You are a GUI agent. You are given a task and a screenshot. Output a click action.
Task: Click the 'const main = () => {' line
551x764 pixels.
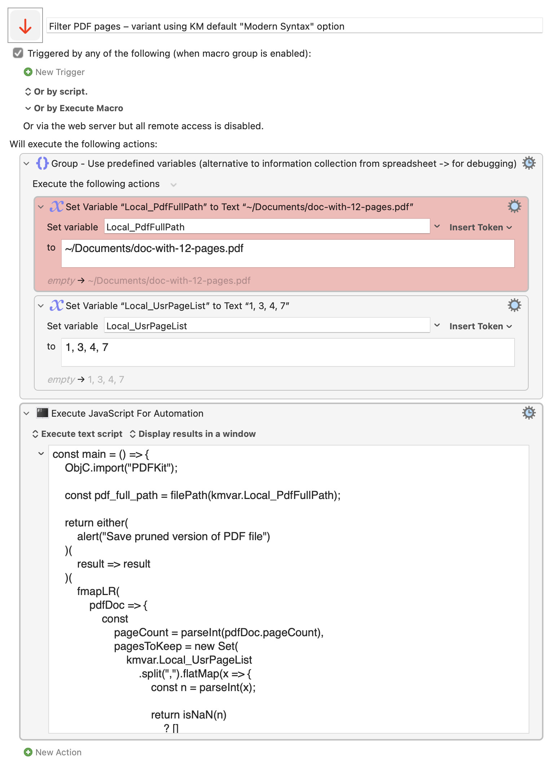pyautogui.click(x=101, y=454)
